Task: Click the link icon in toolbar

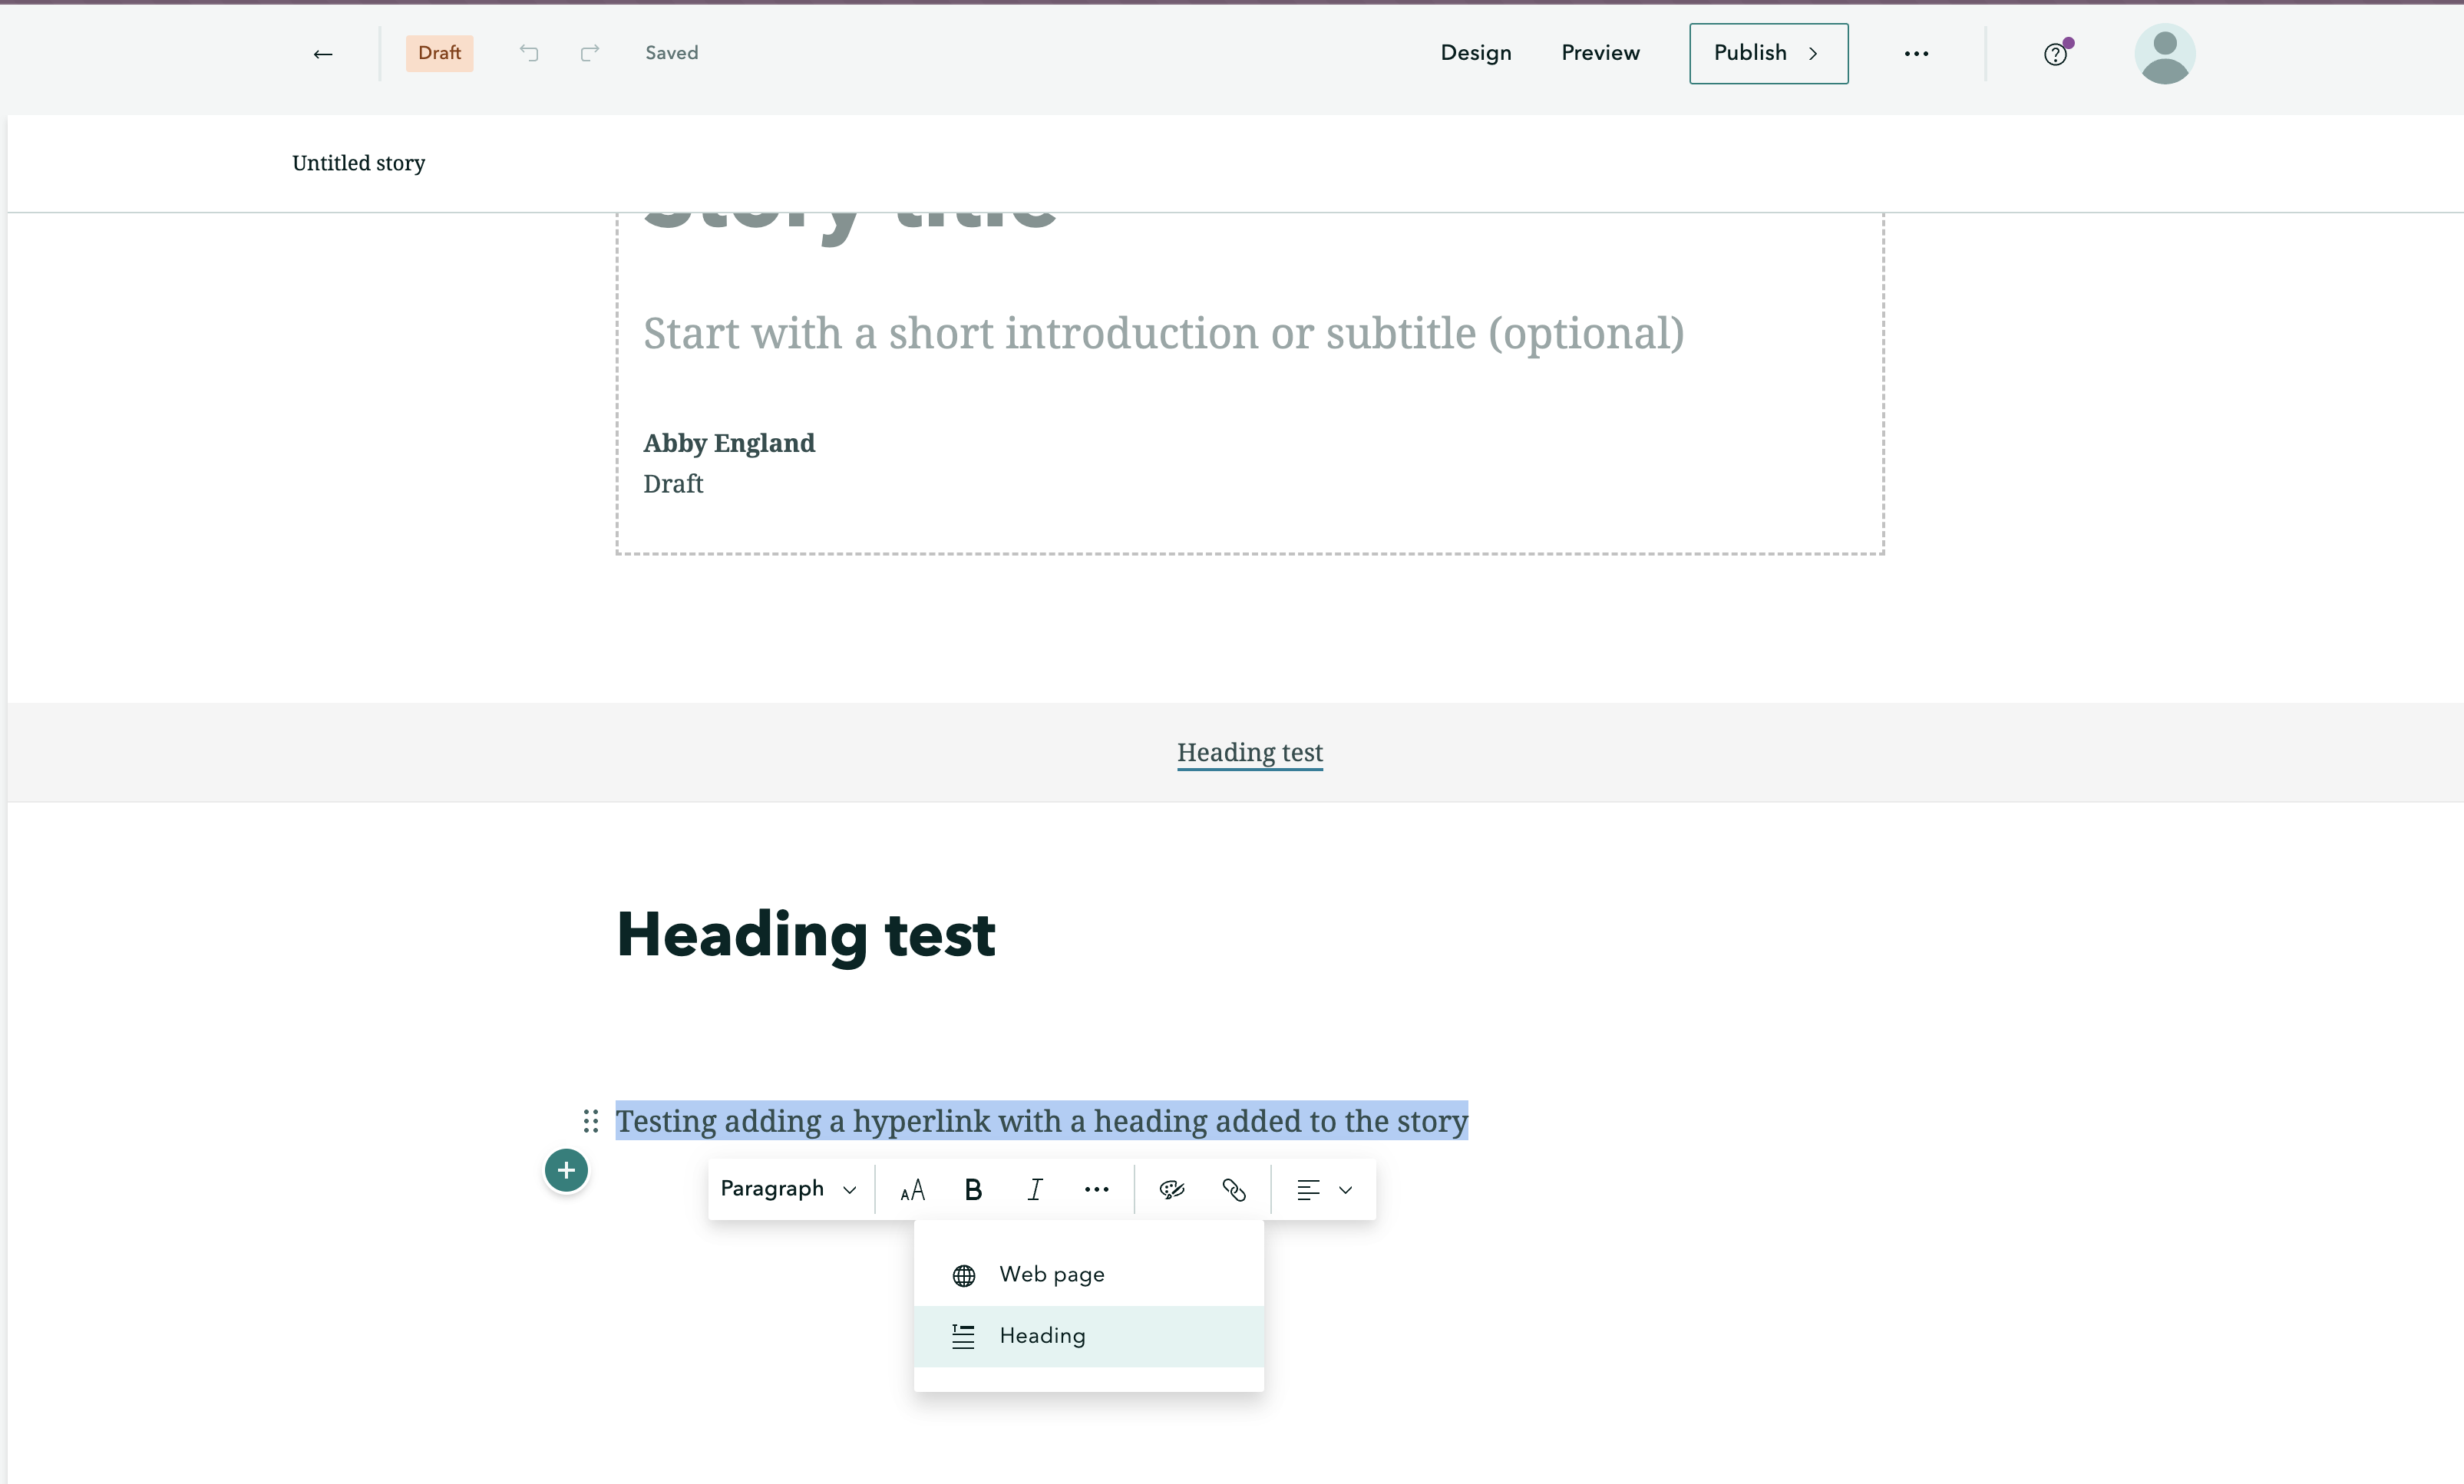Action: [x=1234, y=1189]
